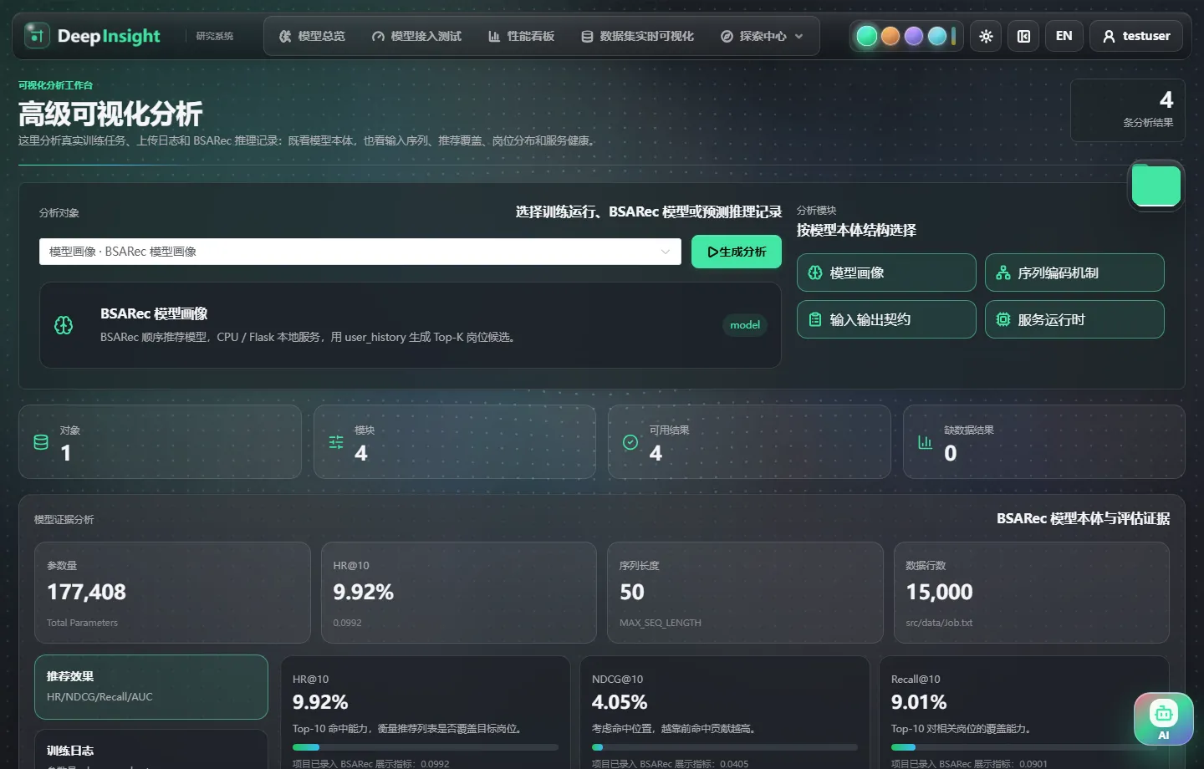Click the NDCG@10 progress bar
Screen dimensions: 1204x769
coord(725,747)
